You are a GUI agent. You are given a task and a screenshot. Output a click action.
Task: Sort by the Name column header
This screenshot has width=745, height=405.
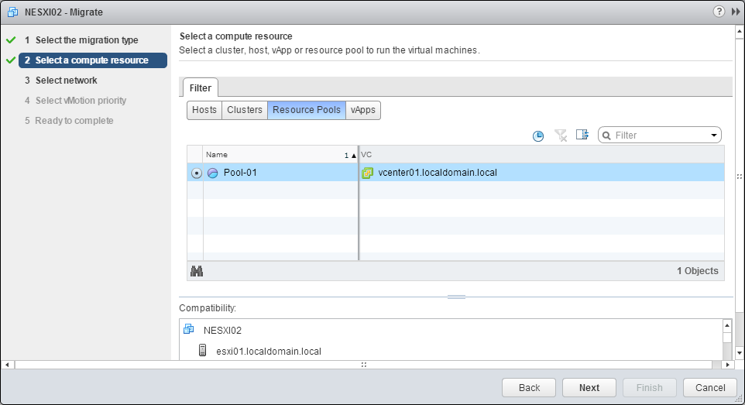tap(271, 155)
